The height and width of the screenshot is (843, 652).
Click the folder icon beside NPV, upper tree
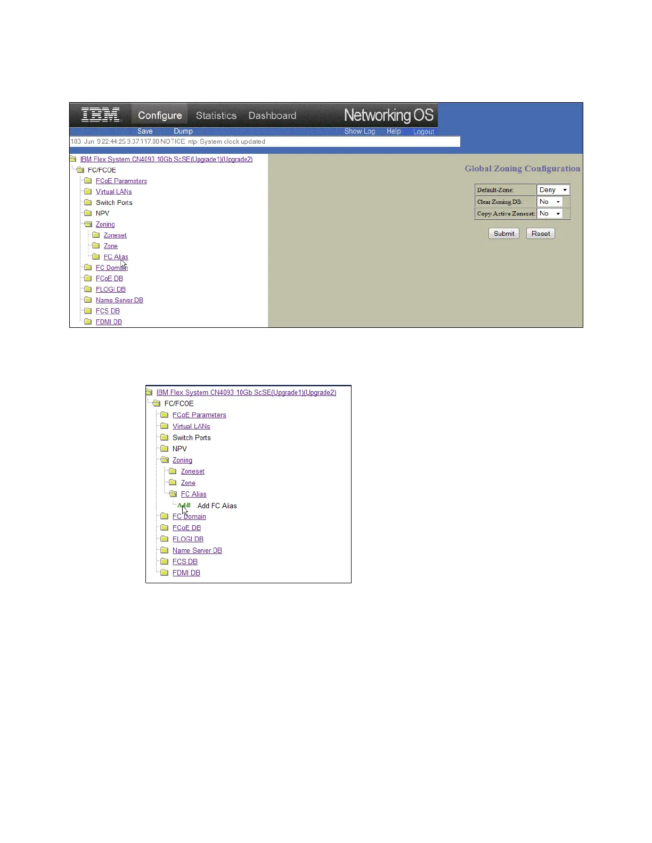click(88, 213)
